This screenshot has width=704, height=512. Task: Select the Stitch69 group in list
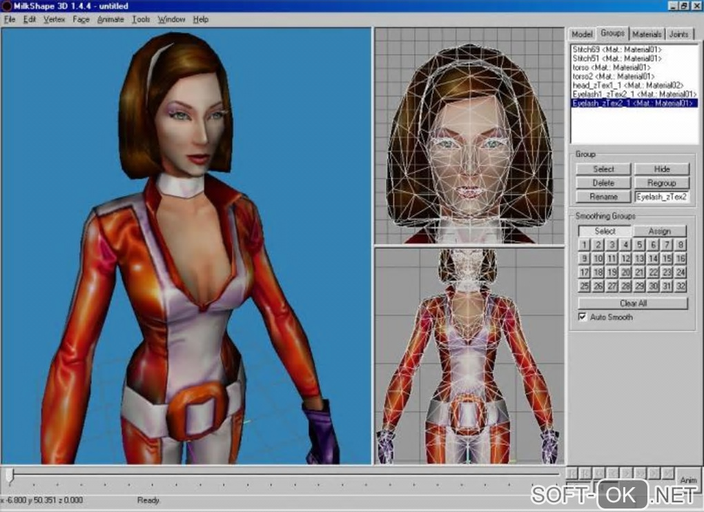click(x=634, y=50)
